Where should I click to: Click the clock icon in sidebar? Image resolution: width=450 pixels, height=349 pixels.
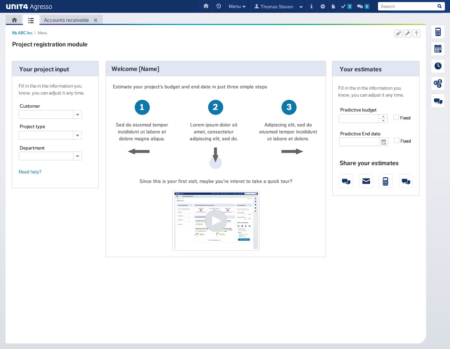pos(438,66)
